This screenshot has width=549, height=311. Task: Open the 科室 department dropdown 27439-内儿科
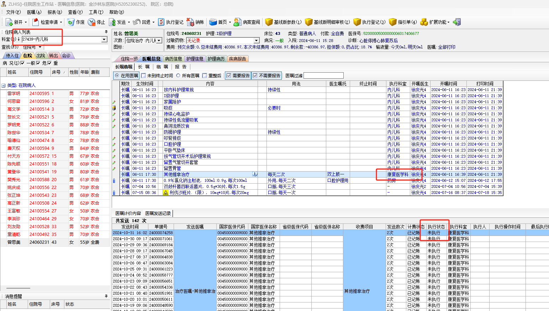pos(104,39)
